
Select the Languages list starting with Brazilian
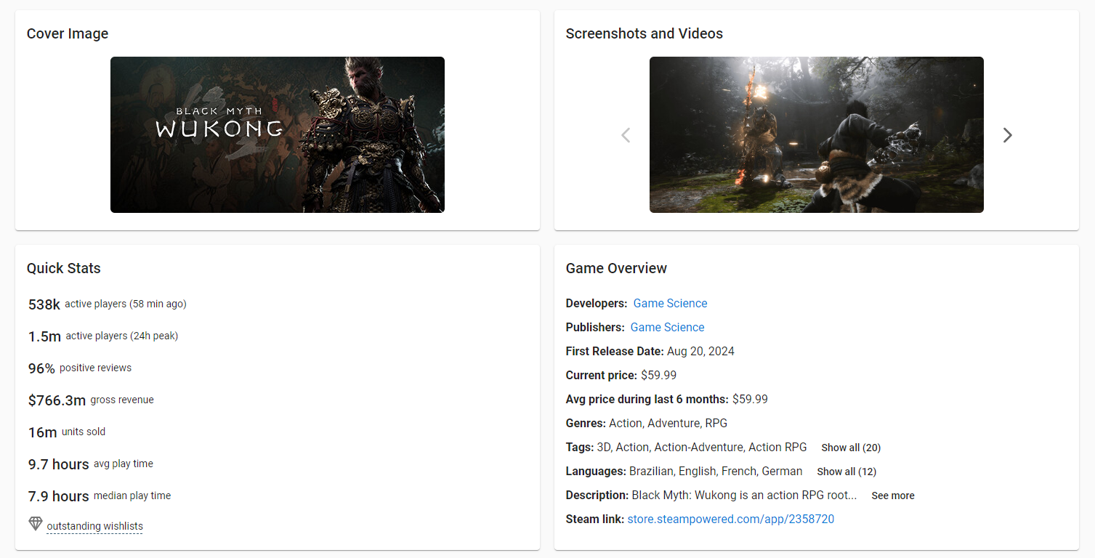[716, 472]
